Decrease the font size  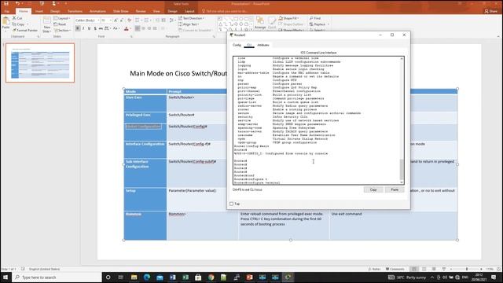(x=122, y=20)
